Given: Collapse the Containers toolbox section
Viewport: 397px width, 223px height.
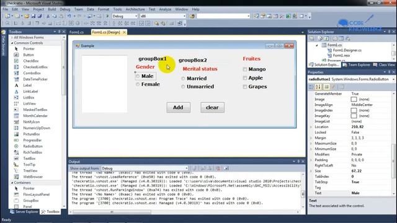Looking at the screenshot, I should point(12,183).
